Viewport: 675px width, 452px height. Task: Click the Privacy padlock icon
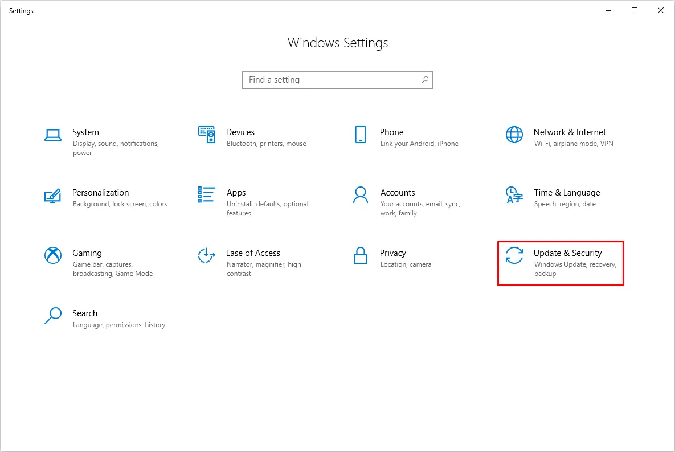(x=360, y=255)
